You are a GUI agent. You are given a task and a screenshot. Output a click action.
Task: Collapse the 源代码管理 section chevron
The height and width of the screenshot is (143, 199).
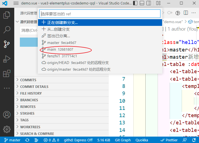17,22
